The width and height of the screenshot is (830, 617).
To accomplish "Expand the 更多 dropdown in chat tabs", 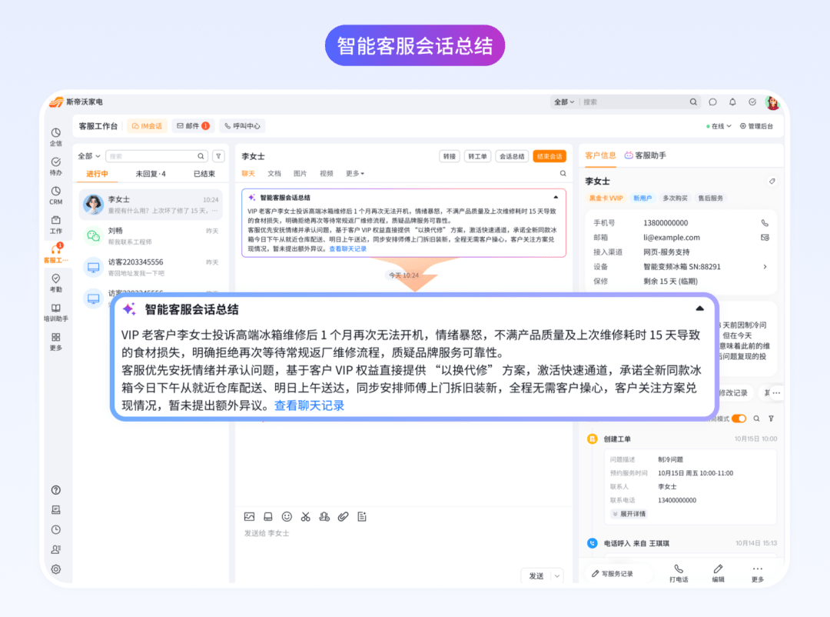I will pos(354,174).
